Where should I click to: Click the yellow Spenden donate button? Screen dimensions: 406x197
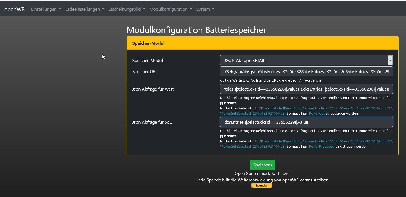pyautogui.click(x=262, y=186)
